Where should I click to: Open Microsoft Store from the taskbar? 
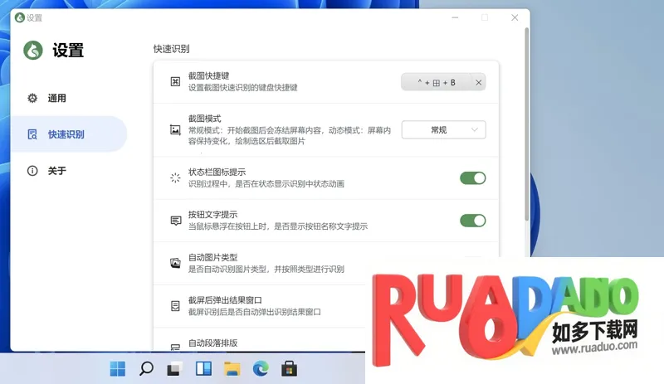pyautogui.click(x=289, y=367)
